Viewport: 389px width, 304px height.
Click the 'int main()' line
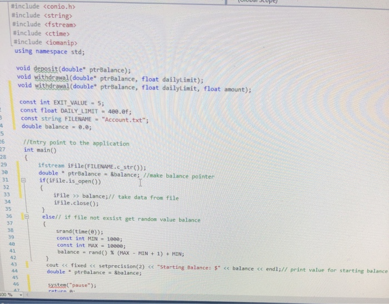click(40, 150)
